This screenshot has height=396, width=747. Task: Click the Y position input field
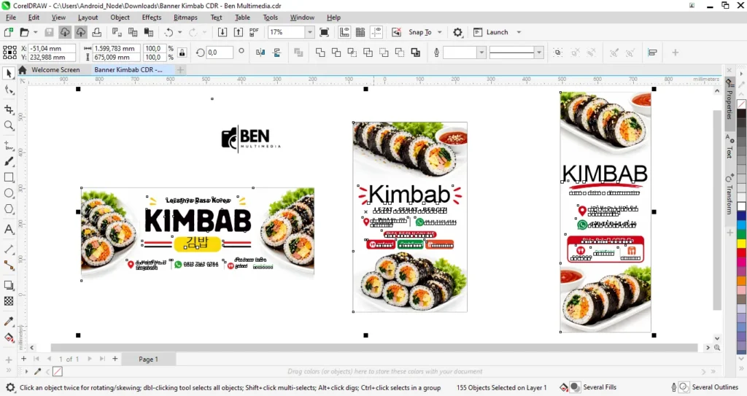tap(52, 57)
